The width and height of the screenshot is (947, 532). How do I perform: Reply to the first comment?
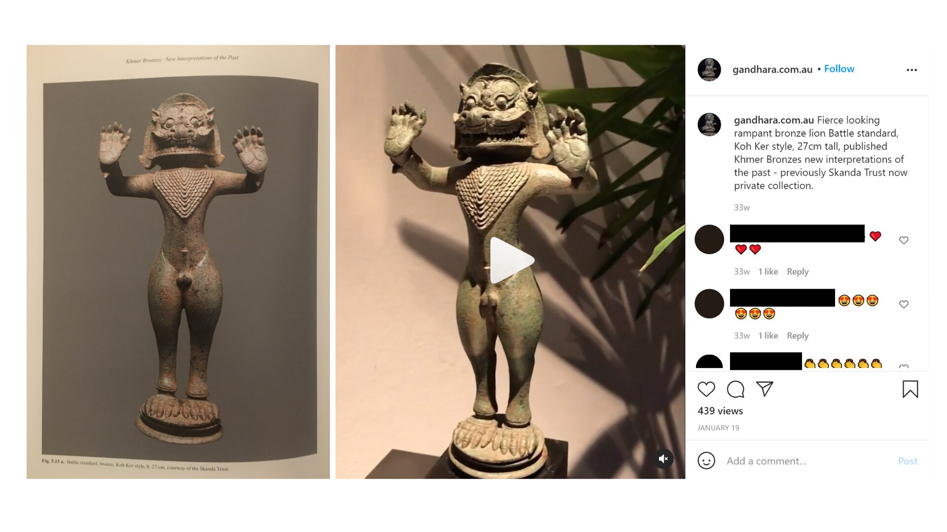[798, 271]
